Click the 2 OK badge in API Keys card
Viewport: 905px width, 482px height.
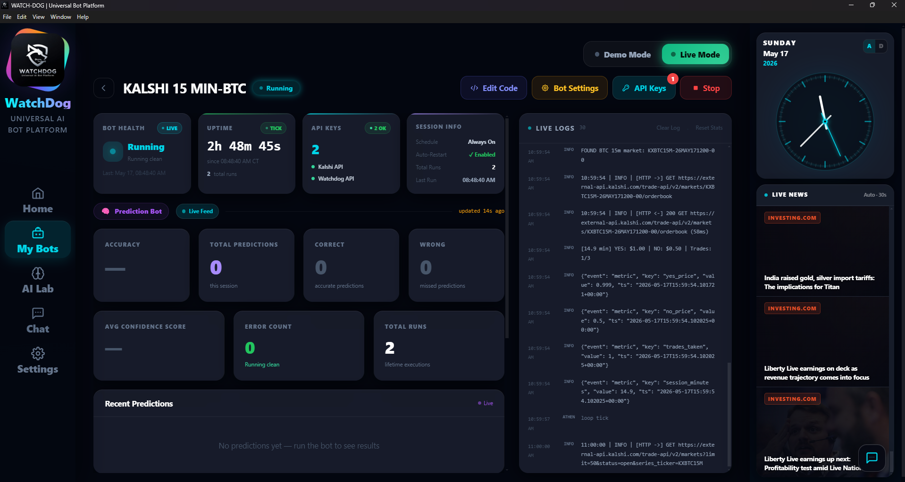pyautogui.click(x=377, y=128)
